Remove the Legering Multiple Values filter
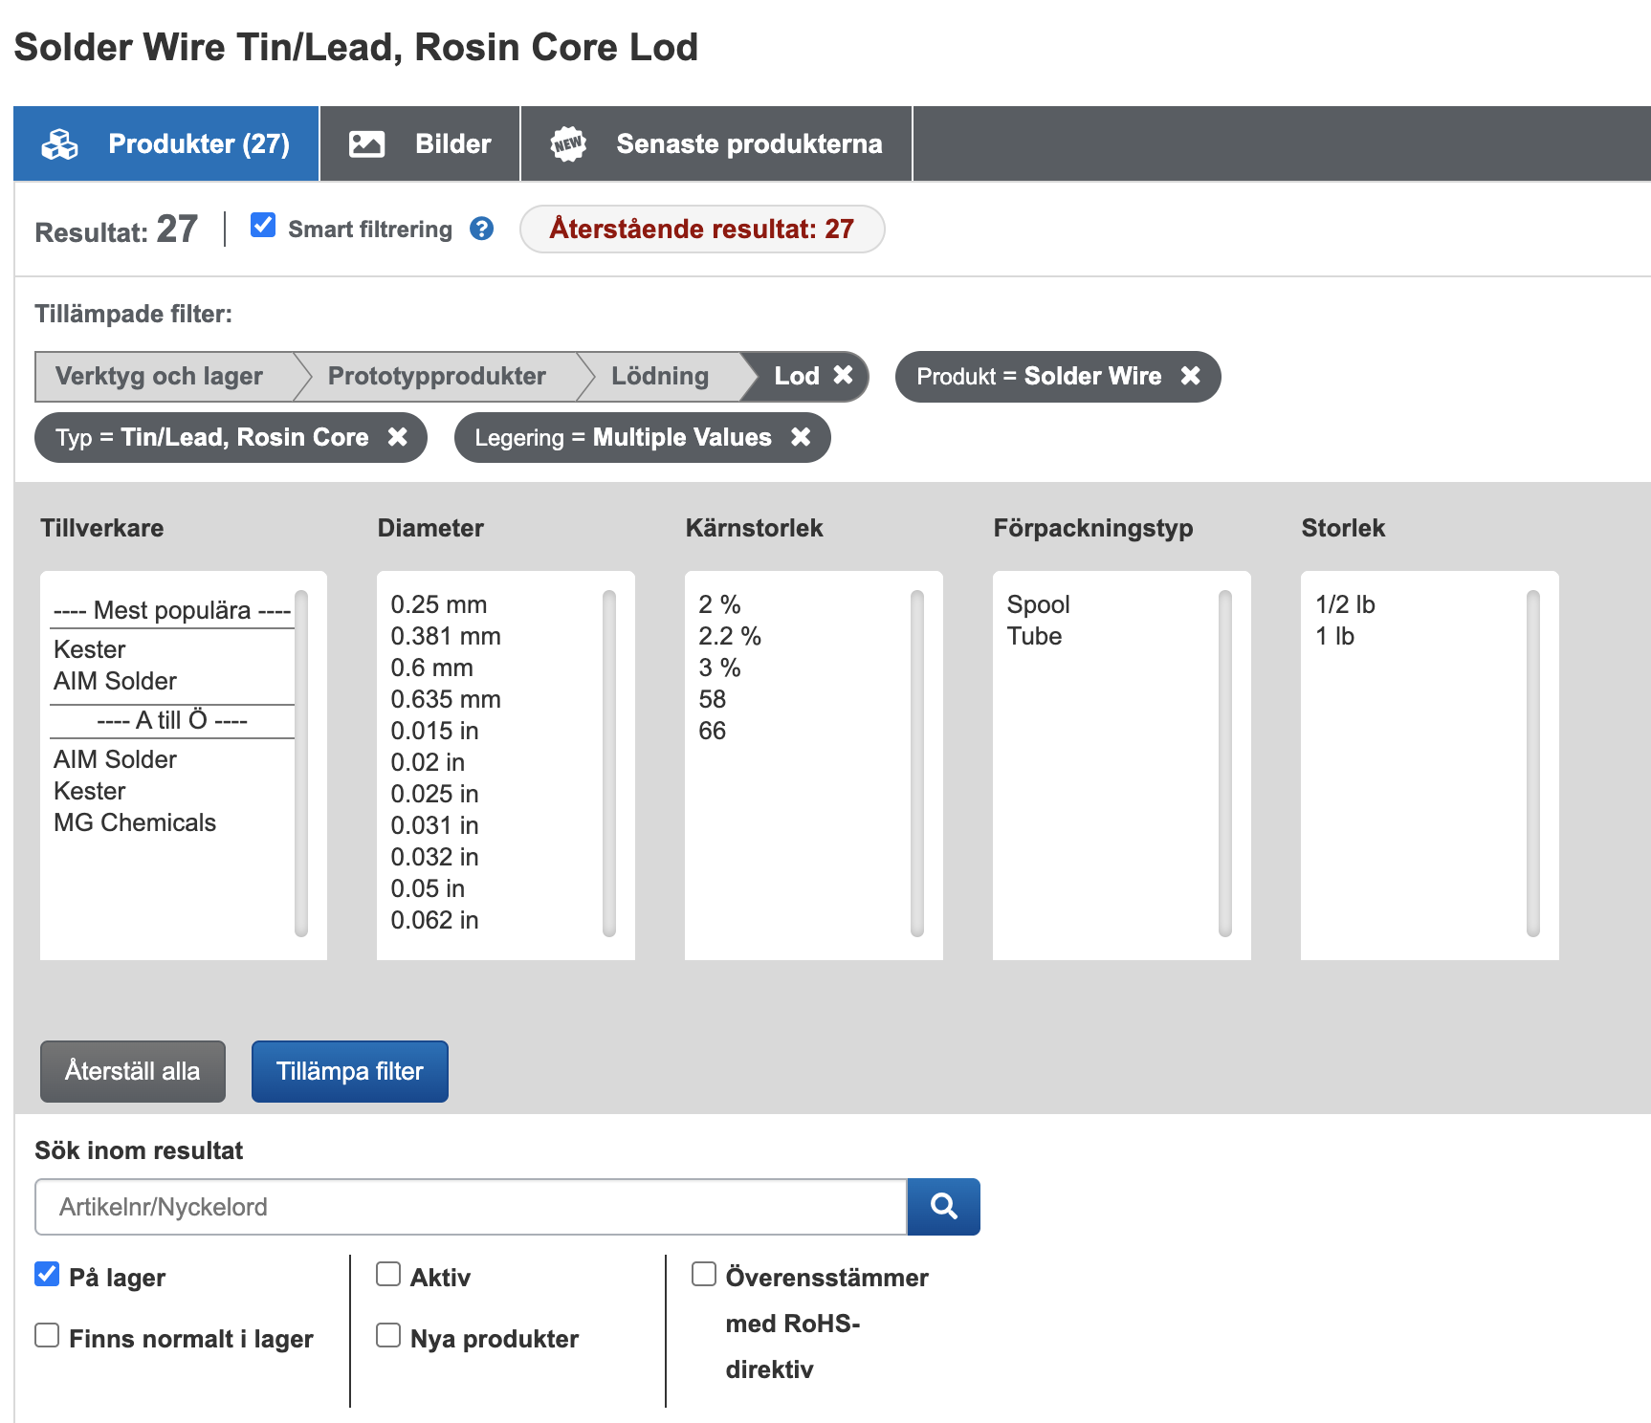 tap(801, 437)
